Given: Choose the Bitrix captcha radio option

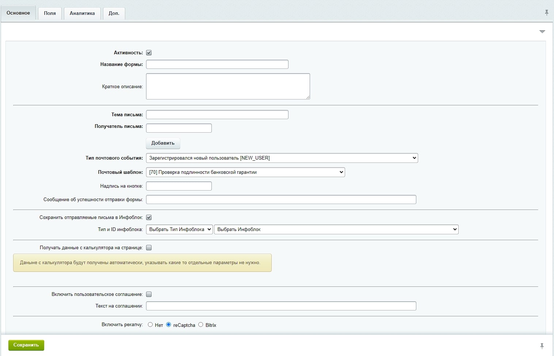Looking at the screenshot, I should [x=200, y=325].
